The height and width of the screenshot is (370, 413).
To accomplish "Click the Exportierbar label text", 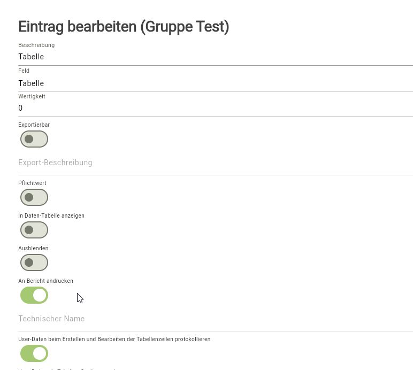I will point(34,125).
